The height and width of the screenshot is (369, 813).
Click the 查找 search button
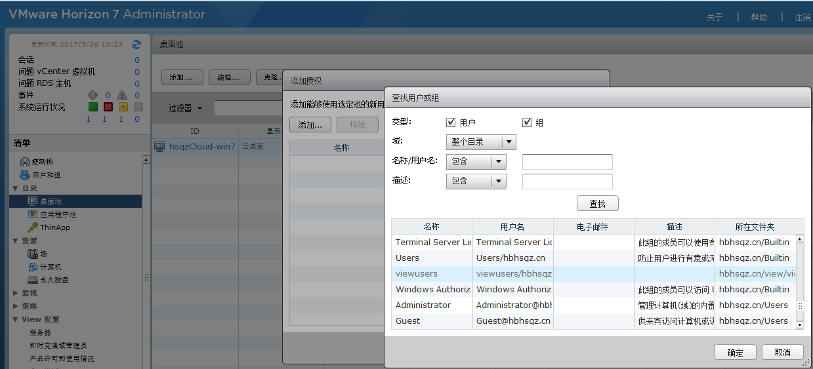598,204
